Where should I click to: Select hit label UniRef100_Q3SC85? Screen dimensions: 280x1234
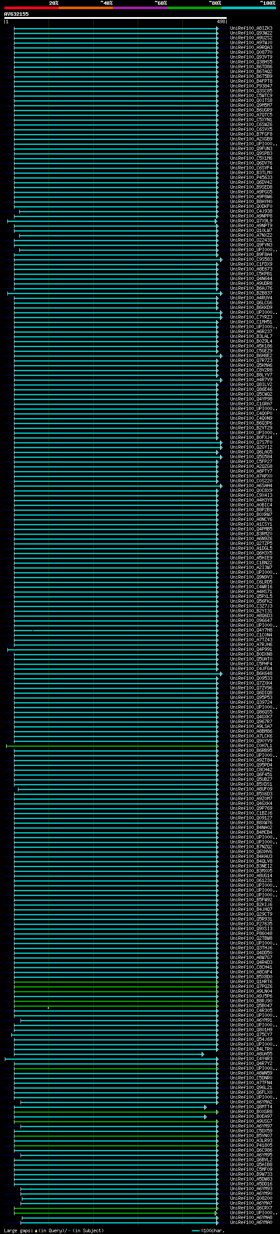pyautogui.click(x=251, y=91)
